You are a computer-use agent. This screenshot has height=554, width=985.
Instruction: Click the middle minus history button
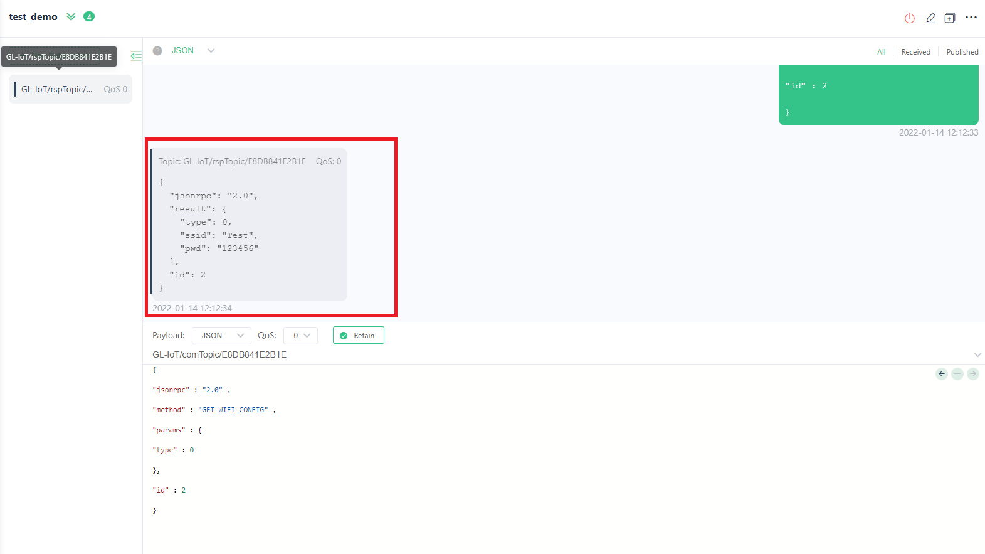tap(957, 374)
